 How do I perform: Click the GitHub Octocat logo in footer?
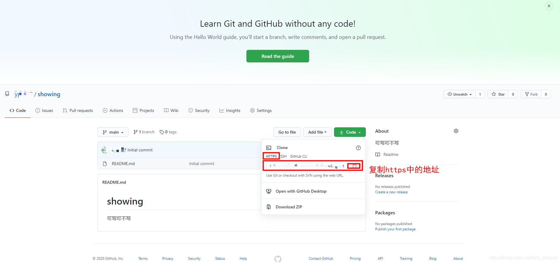[278, 259]
